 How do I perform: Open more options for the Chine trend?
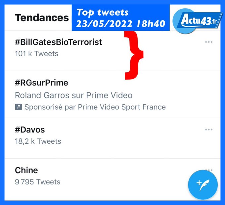pyautogui.click(x=208, y=170)
